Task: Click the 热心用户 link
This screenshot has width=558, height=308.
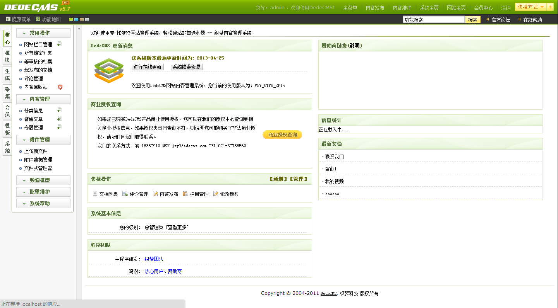Action: click(154, 271)
